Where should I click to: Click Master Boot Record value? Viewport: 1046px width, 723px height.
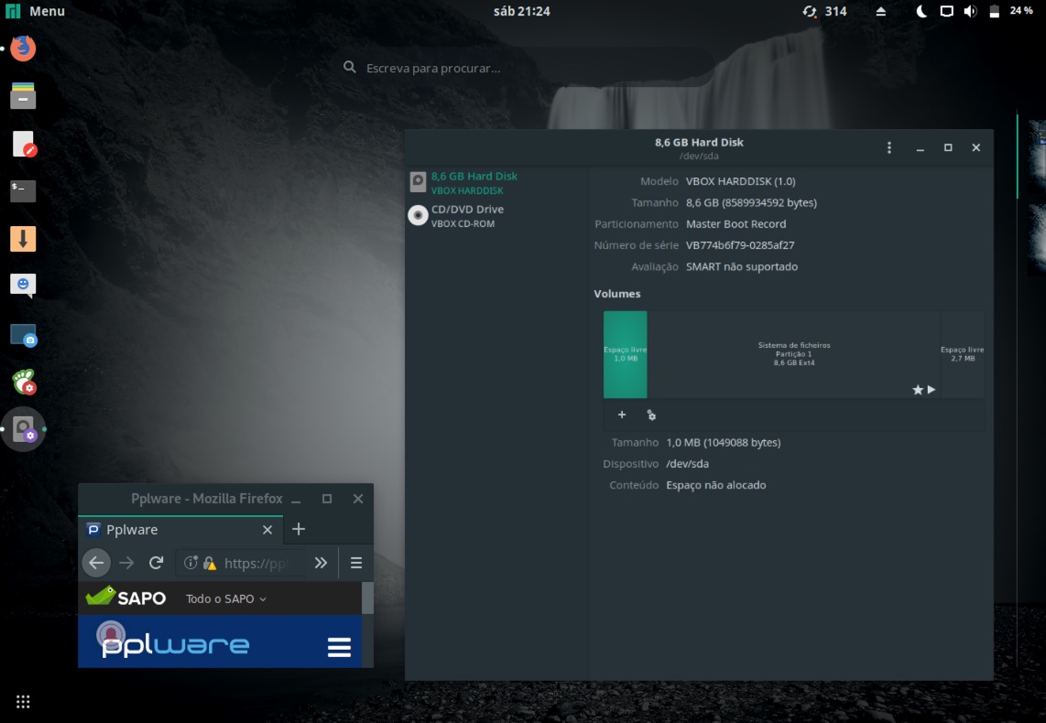(735, 224)
